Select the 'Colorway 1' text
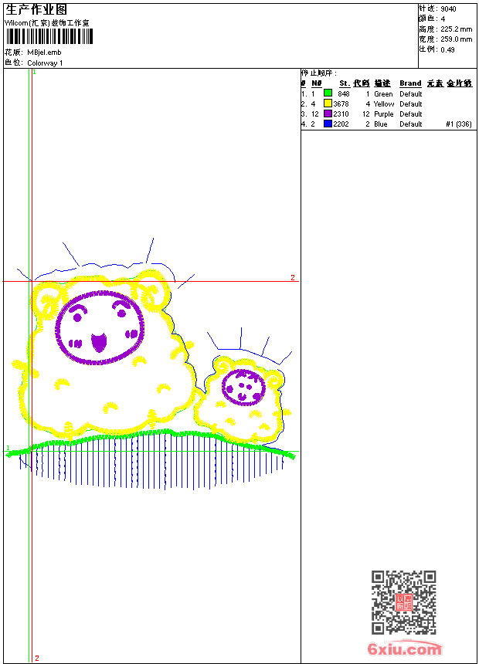Screen dimensions: 479x664 click(45, 63)
